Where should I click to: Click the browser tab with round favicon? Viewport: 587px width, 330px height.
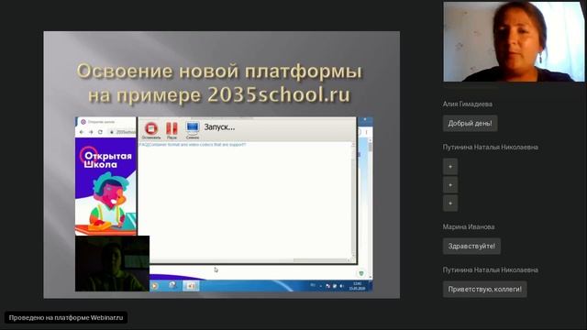pos(106,122)
